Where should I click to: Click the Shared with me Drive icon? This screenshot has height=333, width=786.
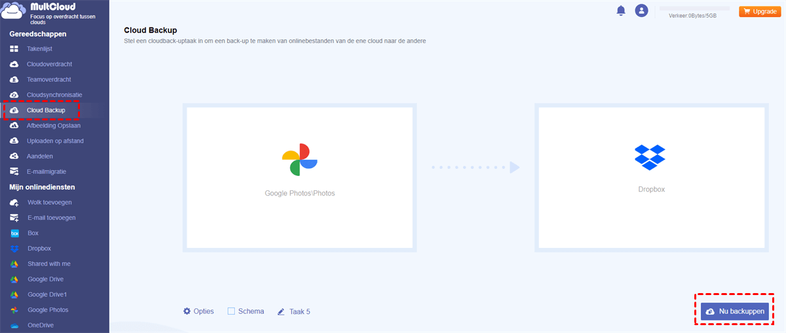click(14, 264)
